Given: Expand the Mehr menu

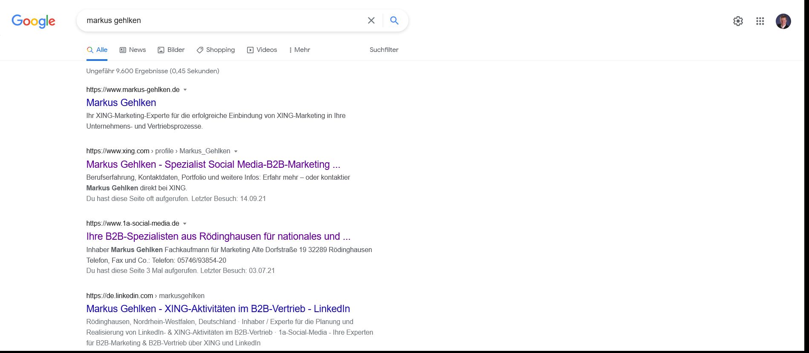Looking at the screenshot, I should 299,50.
